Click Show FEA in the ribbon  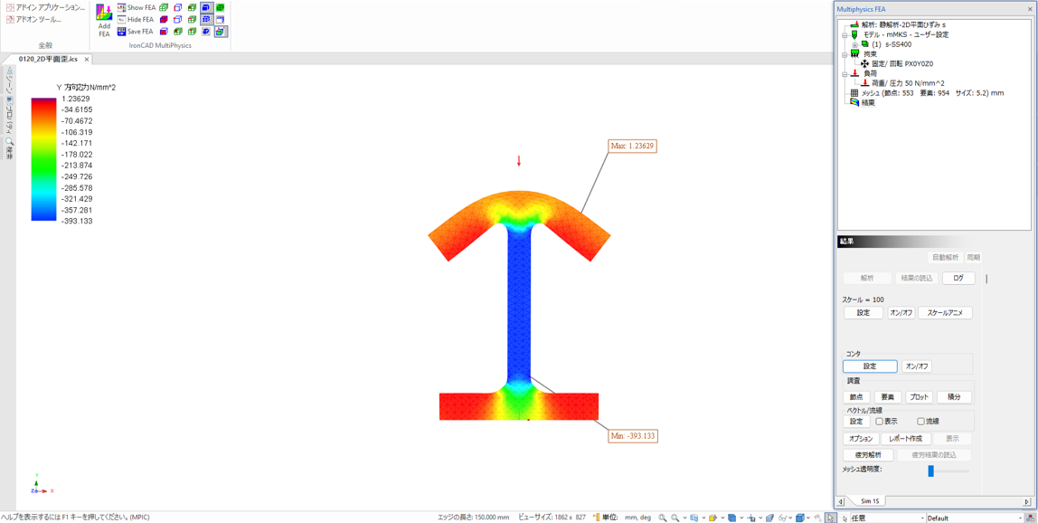pos(139,7)
